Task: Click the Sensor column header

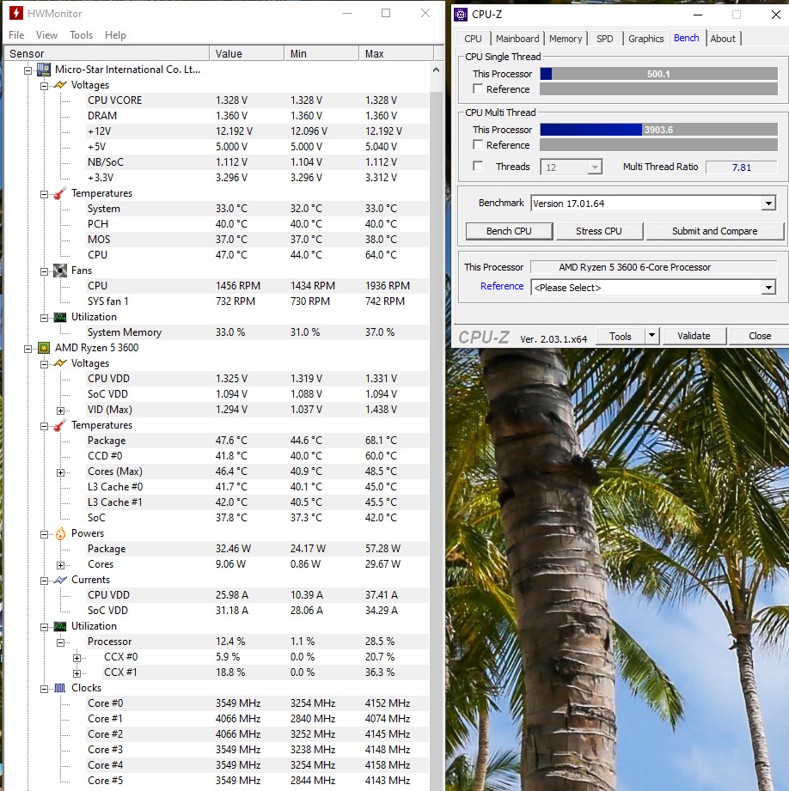Action: pos(107,53)
